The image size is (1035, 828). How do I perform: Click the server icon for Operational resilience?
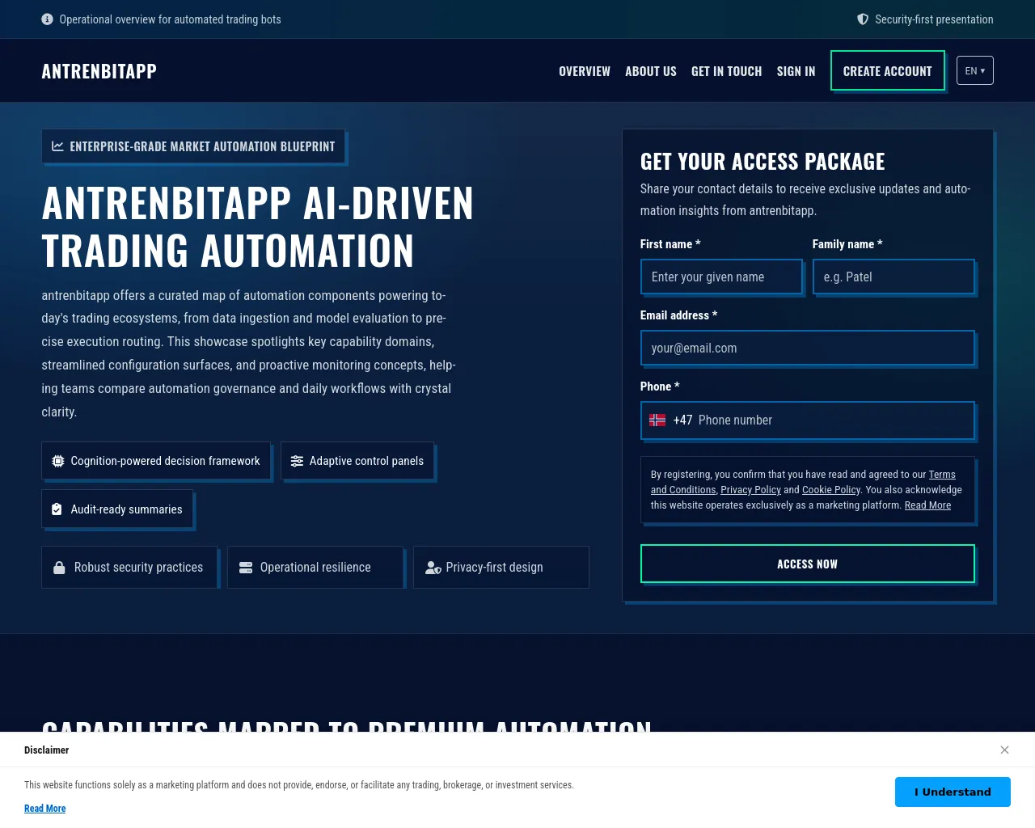(246, 568)
